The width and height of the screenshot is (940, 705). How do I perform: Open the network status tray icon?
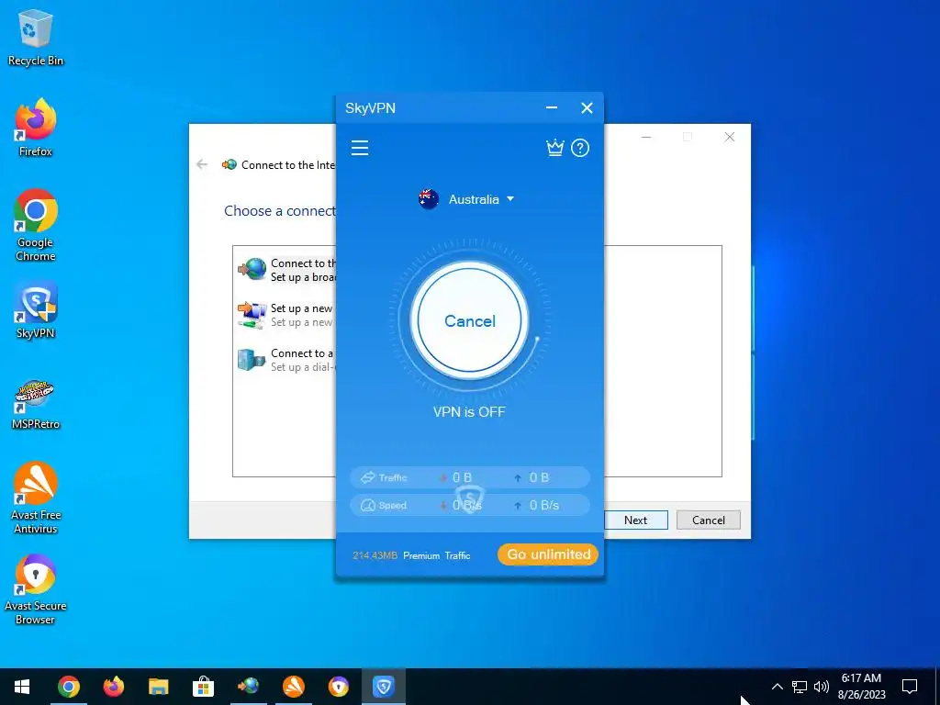coord(800,687)
